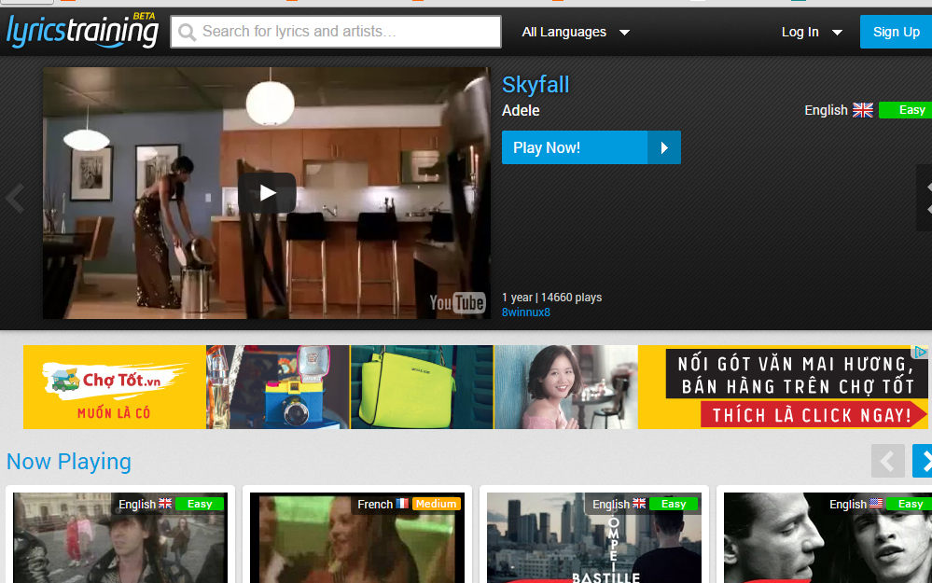The image size is (932, 583).
Task: Click the Easy badge on the Bastille card
Action: point(674,504)
